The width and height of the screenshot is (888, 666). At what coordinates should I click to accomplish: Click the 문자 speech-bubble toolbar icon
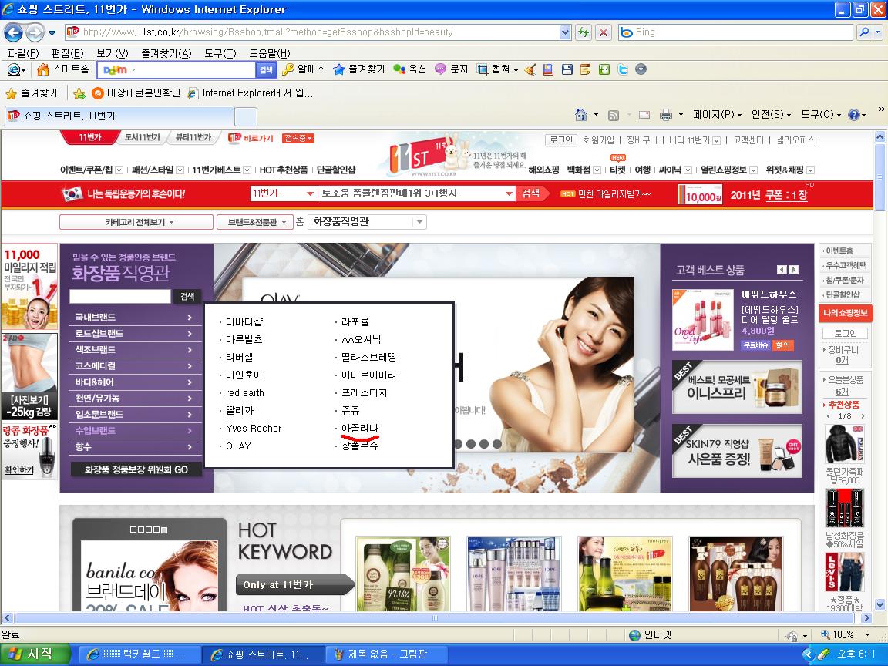pos(440,69)
